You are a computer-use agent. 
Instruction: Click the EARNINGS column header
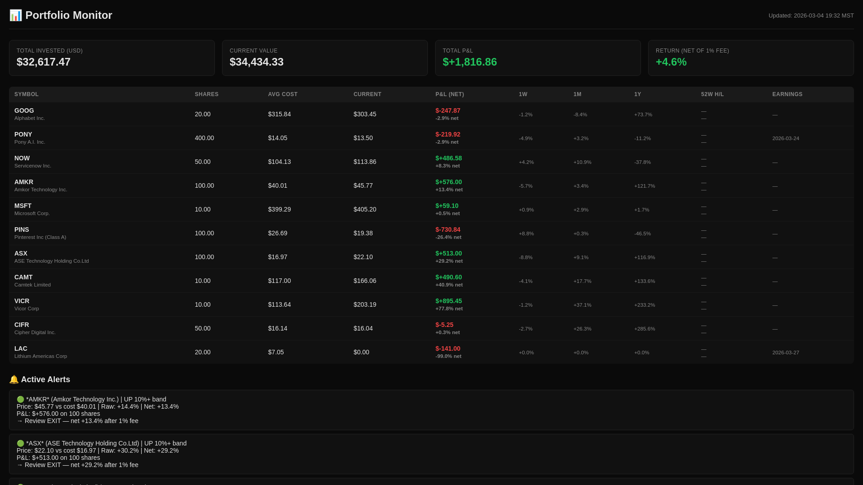[x=787, y=94]
